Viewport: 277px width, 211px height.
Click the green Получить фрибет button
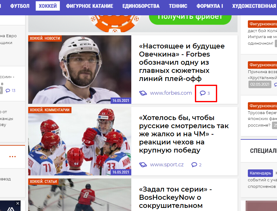(x=190, y=20)
